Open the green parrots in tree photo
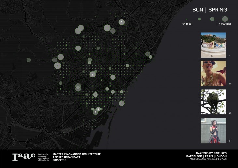Screen dimensions: 238x168 [x=213, y=102]
